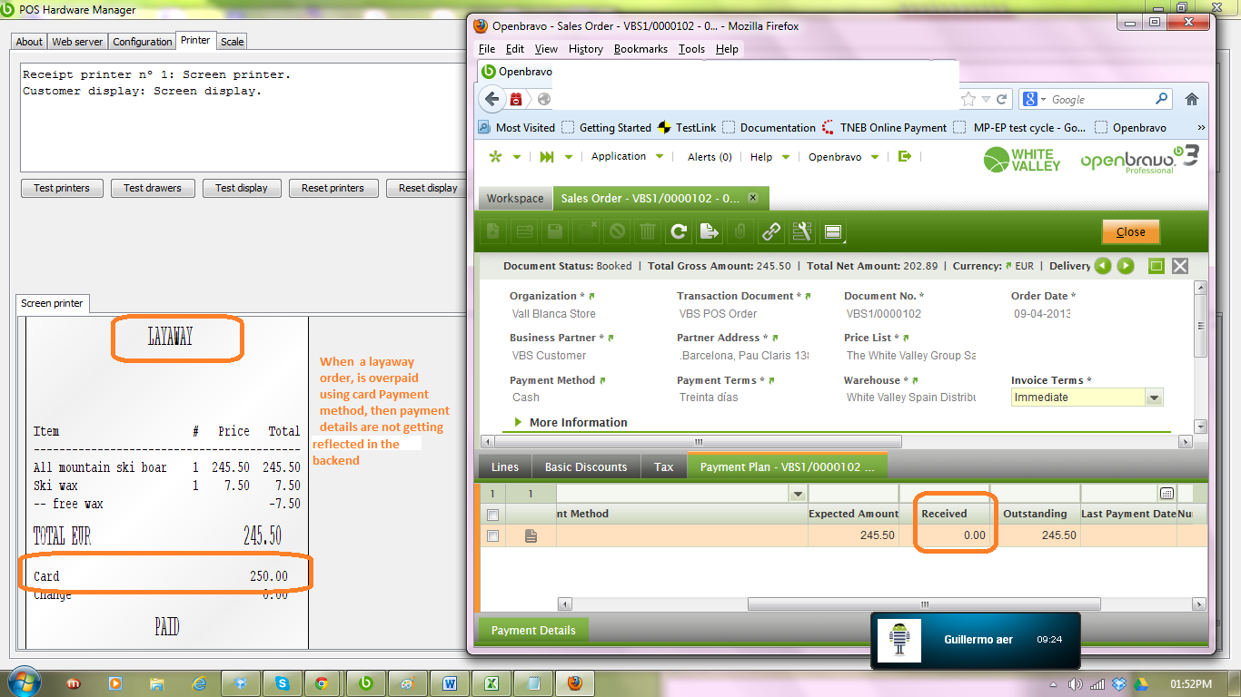Toggle the select-all checkbox in Payment Plan header

[492, 515]
